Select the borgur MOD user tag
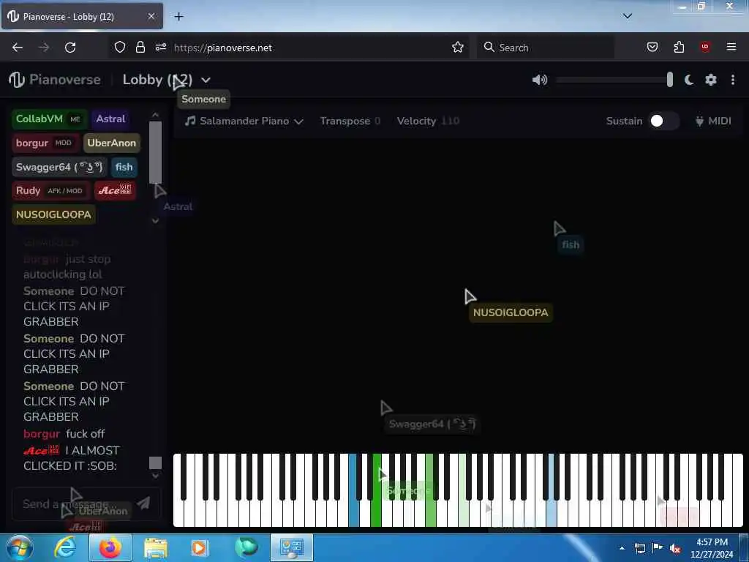The image size is (749, 562). tap(45, 143)
